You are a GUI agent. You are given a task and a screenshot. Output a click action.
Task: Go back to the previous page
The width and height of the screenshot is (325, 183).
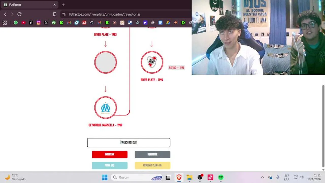(5, 14)
